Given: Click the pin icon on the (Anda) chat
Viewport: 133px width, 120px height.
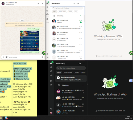Looking at the screenshot, I should coord(83,93).
